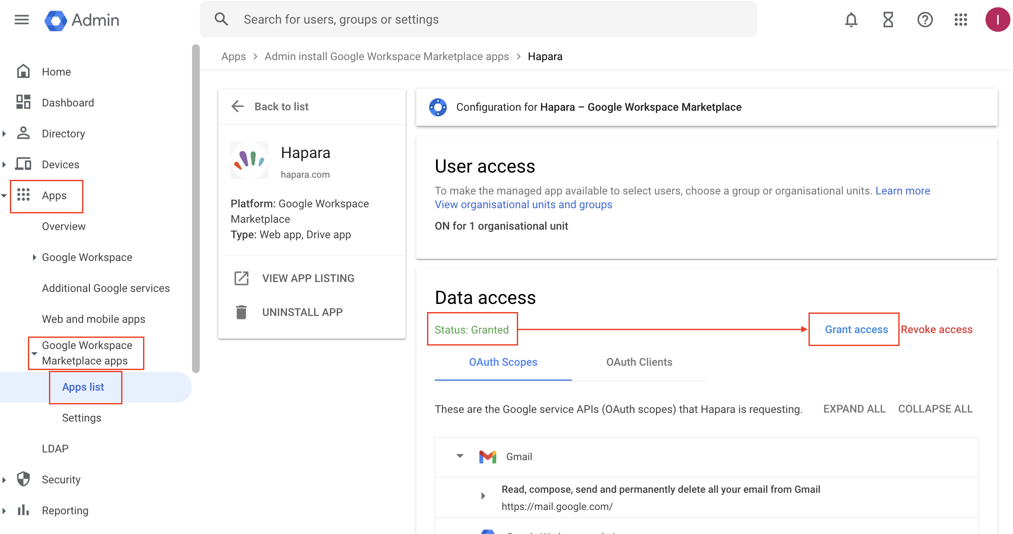Click Status: Granted text
The image size is (1013, 534).
click(x=472, y=330)
